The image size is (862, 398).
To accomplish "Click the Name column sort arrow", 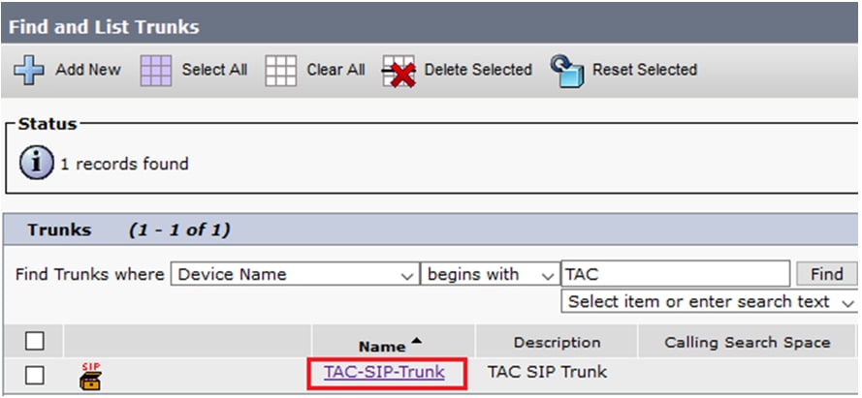I will [416, 342].
